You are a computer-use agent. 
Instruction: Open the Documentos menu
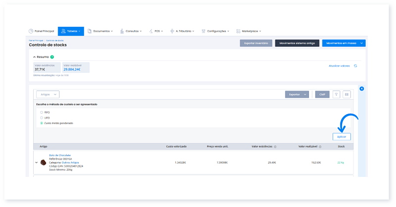pos(99,31)
